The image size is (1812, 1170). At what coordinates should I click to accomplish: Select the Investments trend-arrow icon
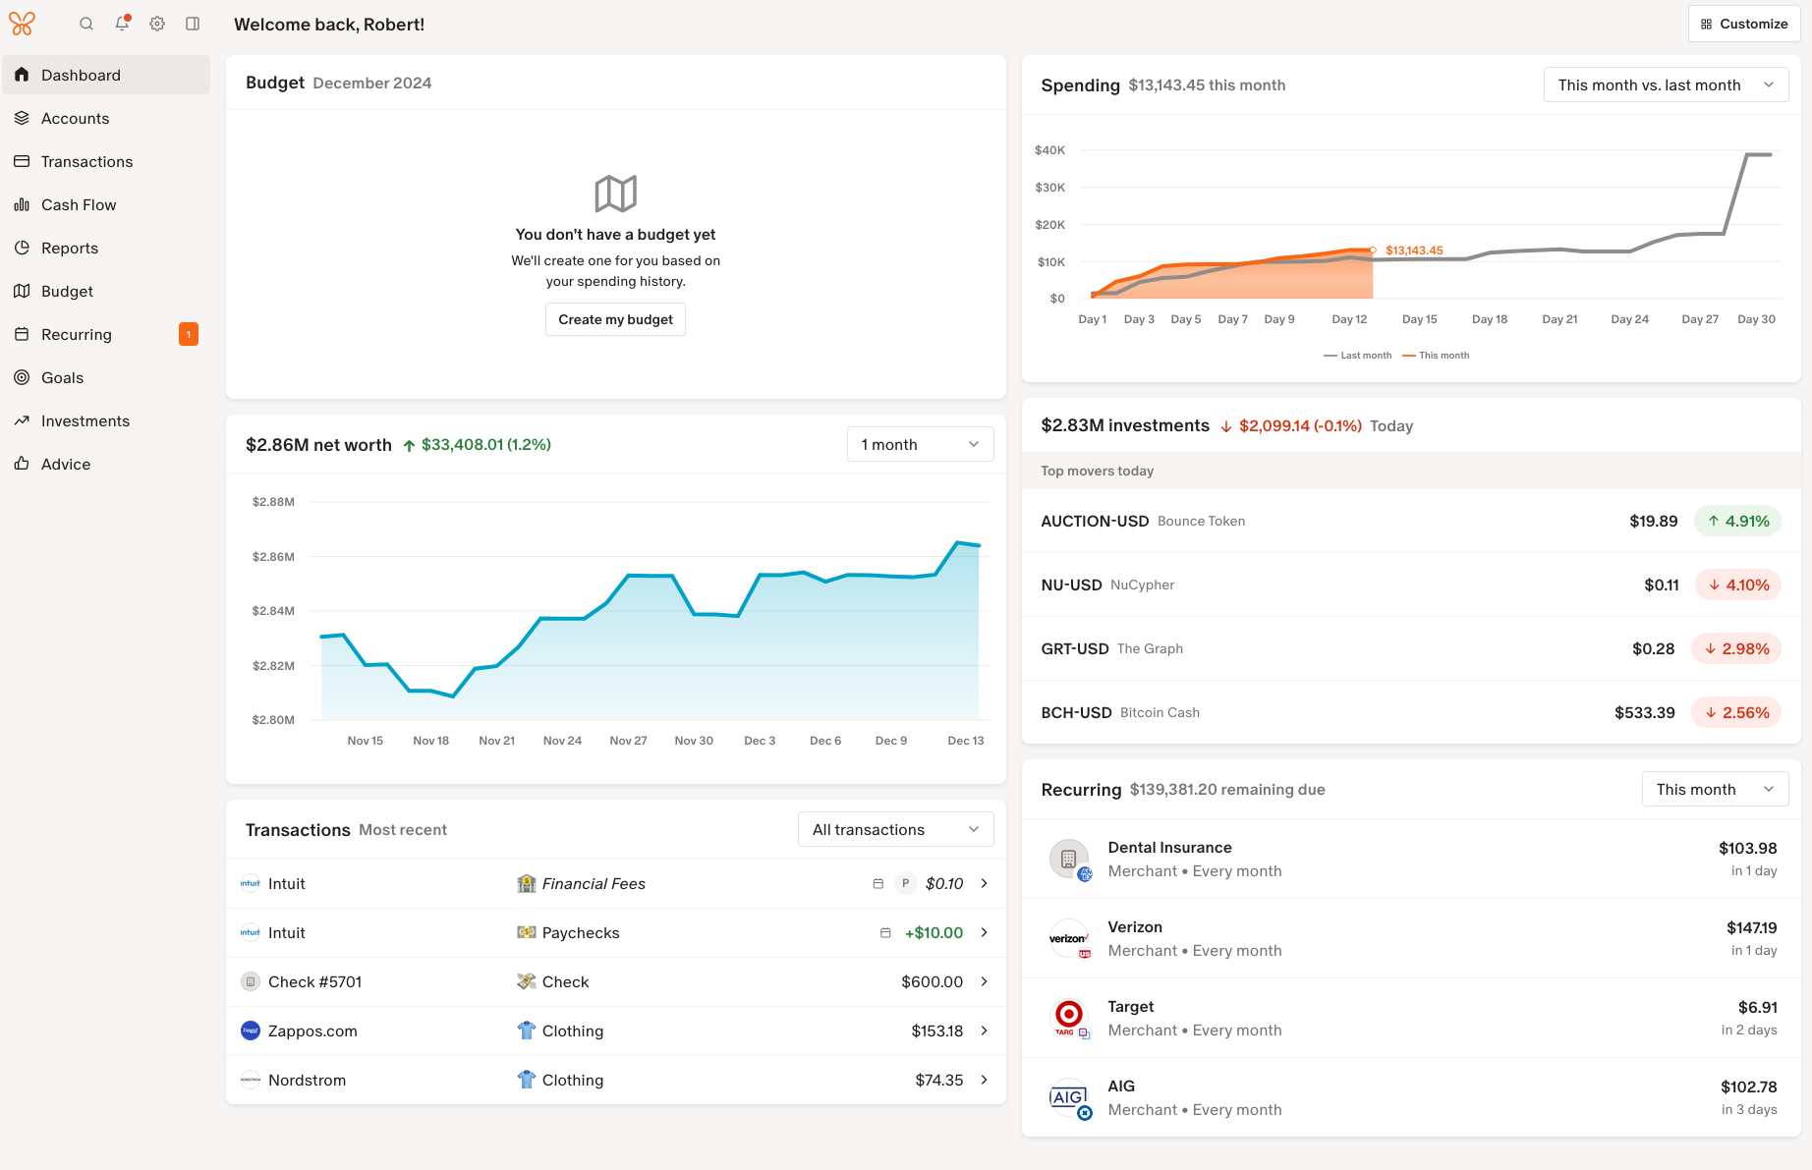(x=22, y=420)
